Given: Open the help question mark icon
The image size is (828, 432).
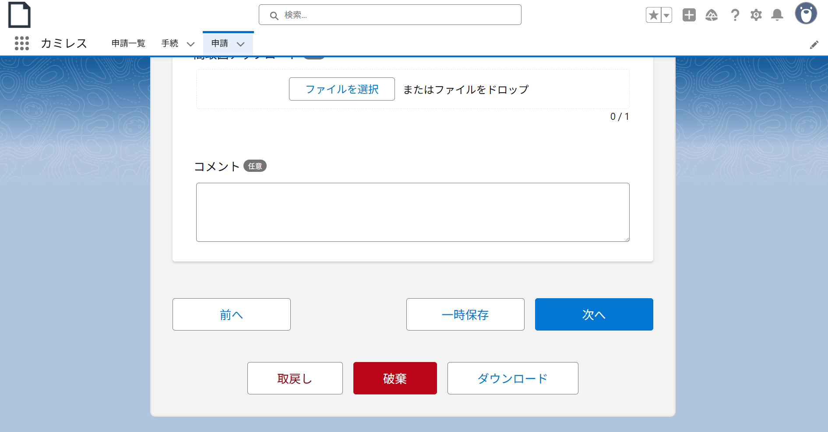Looking at the screenshot, I should 735,15.
